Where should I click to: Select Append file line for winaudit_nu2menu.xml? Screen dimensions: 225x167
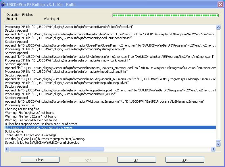110,79
